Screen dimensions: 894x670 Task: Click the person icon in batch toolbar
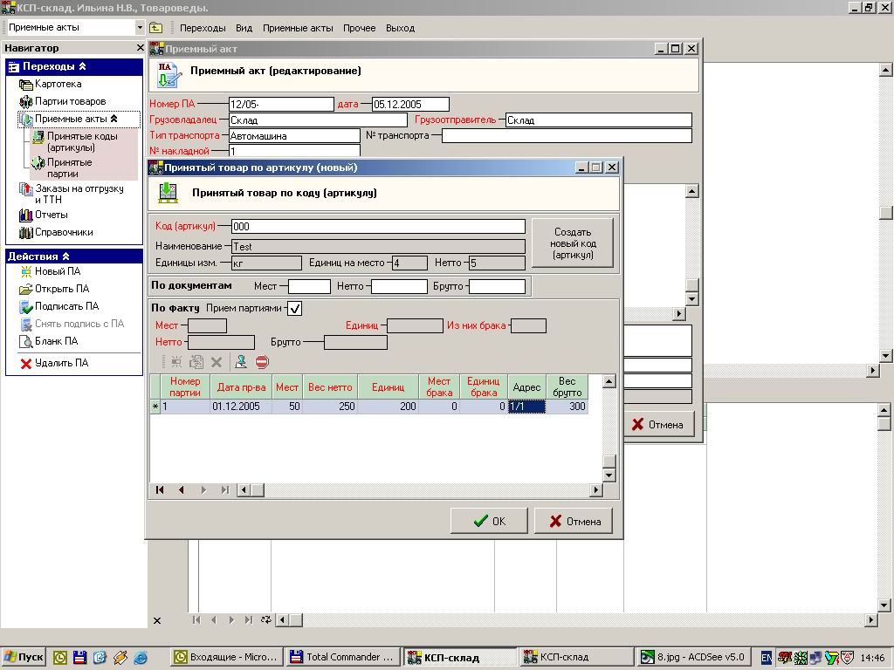point(241,362)
